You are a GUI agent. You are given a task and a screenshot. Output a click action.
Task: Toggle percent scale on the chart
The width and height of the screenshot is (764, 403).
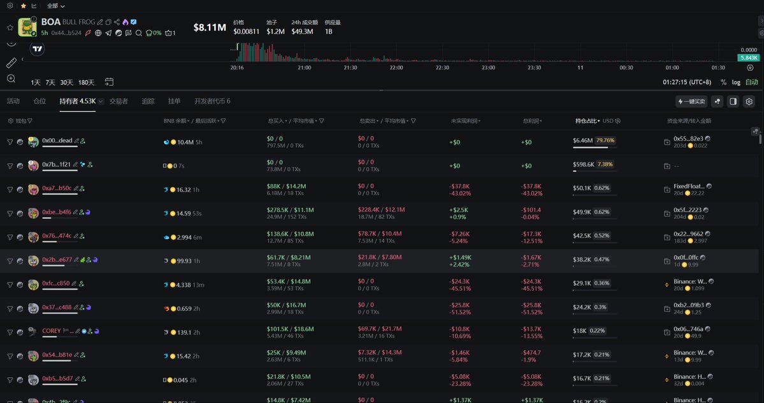click(723, 82)
